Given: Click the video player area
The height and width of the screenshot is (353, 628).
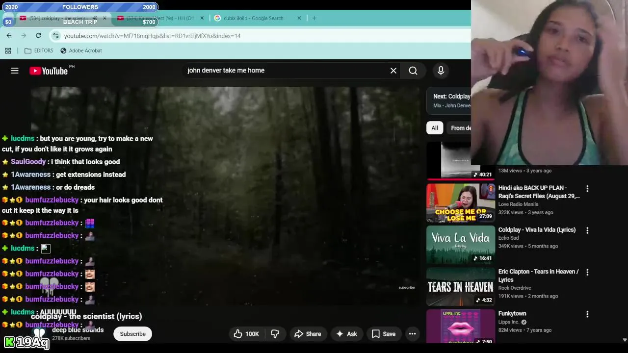Looking at the screenshot, I should (x=226, y=196).
